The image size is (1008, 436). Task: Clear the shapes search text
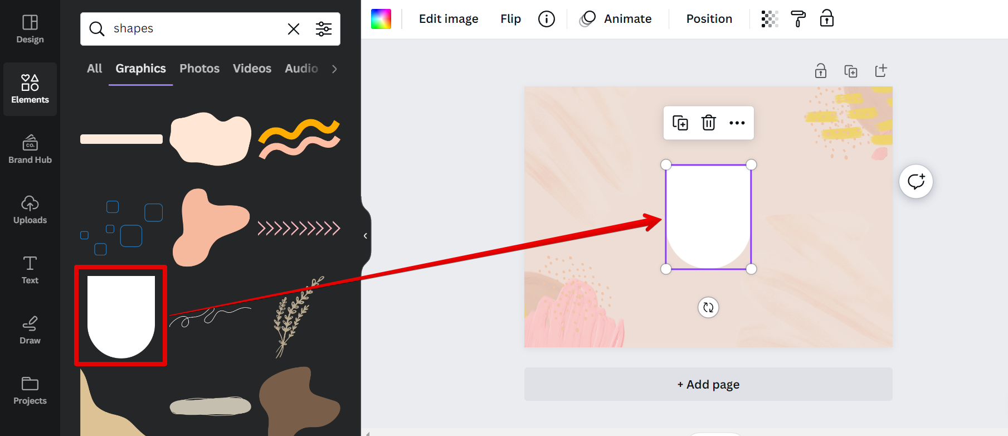(x=294, y=29)
